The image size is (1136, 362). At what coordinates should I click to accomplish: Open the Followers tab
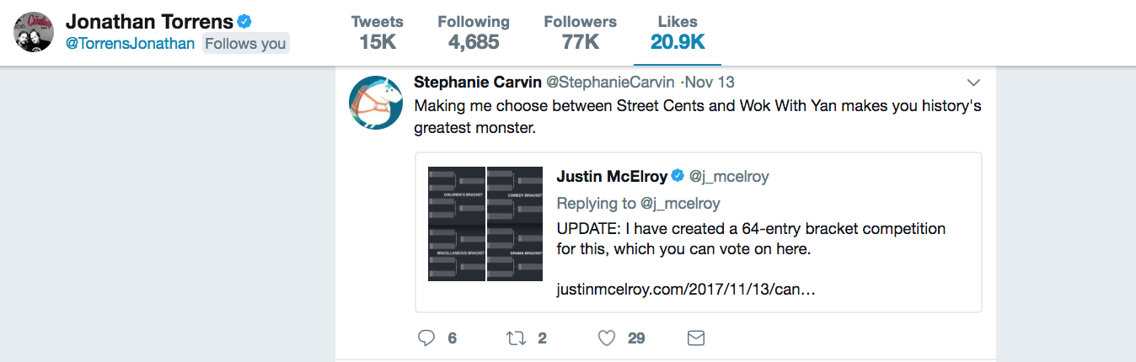coord(580,32)
